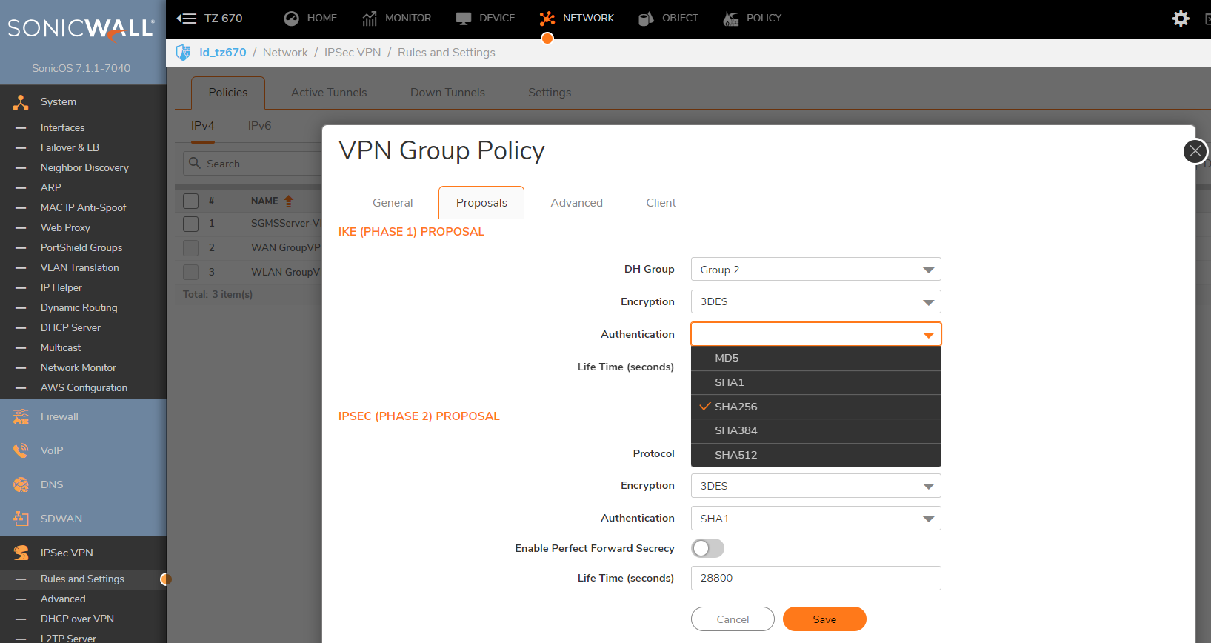Open MAC IP Anti-Spoof in sidebar

(83, 208)
